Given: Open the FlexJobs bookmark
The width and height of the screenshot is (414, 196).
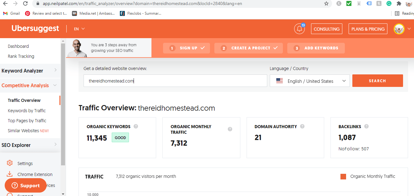Looking at the screenshot, I should tap(141, 13).
